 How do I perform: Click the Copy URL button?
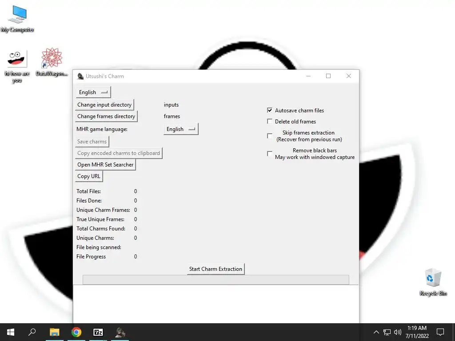click(x=89, y=176)
